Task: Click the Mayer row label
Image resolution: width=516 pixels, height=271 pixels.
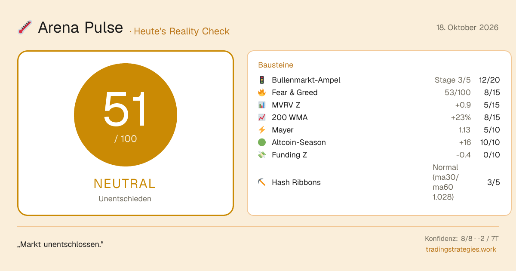Action: pos(283,130)
